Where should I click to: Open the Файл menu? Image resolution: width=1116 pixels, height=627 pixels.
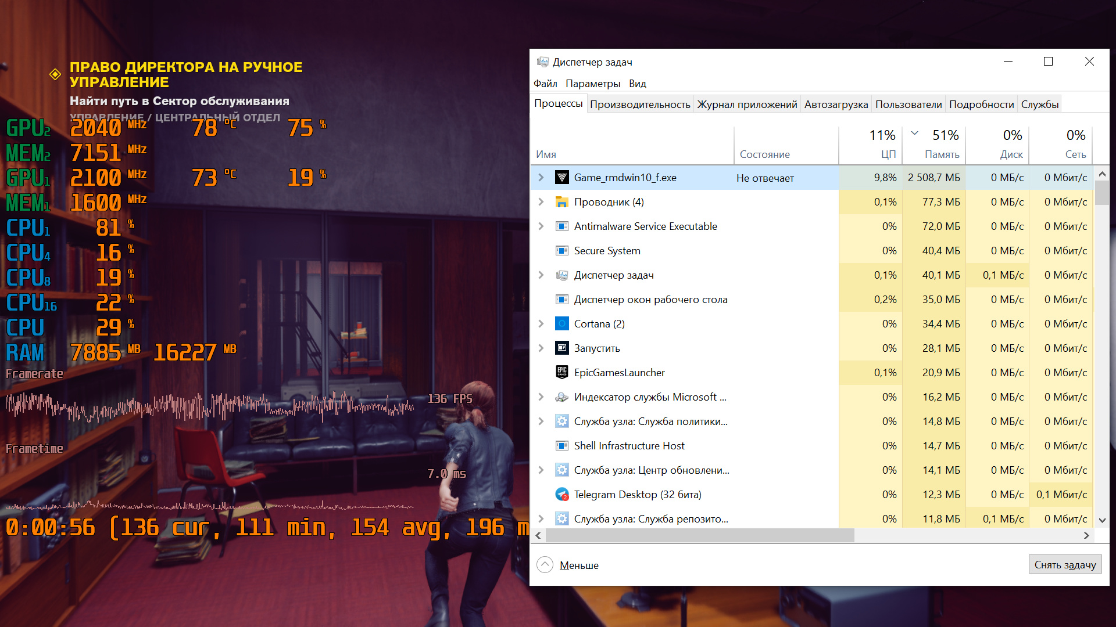point(545,84)
